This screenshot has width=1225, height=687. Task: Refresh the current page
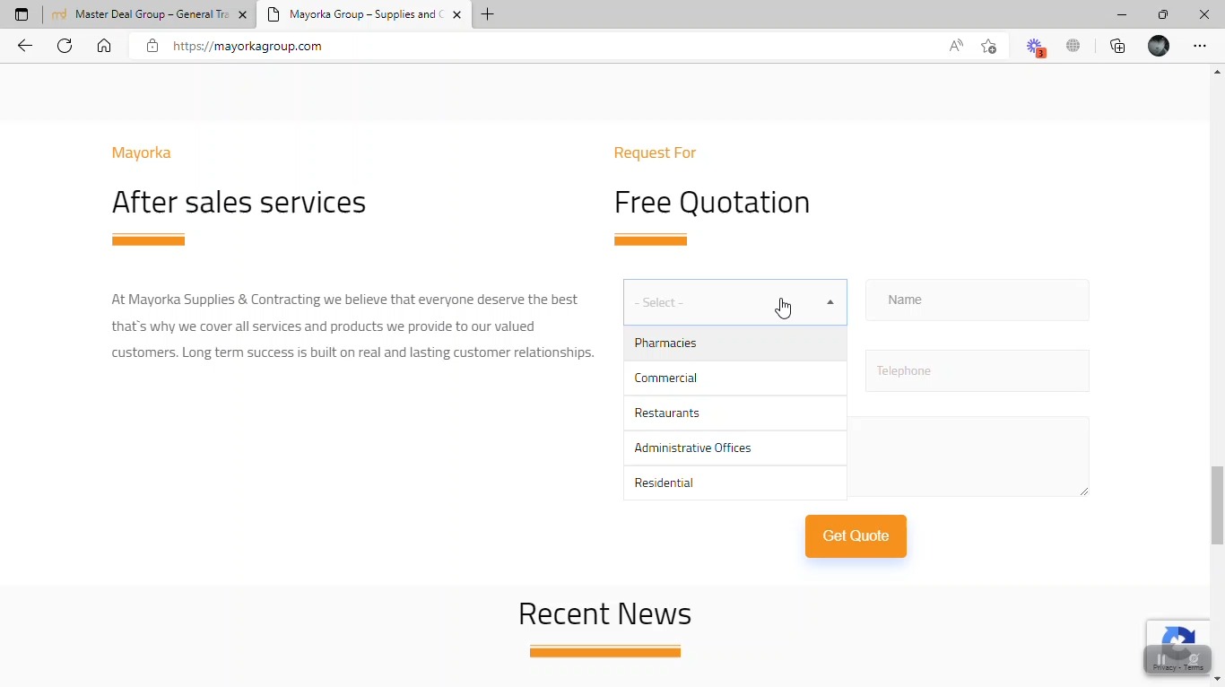click(65, 46)
